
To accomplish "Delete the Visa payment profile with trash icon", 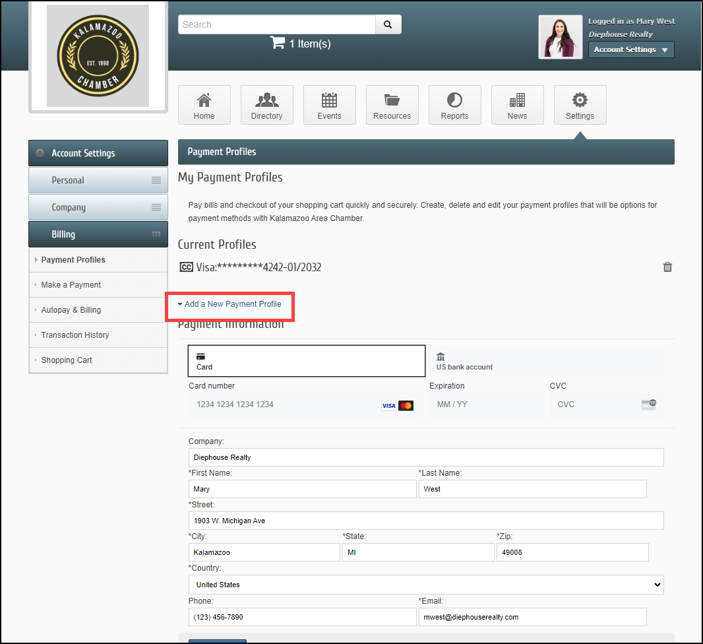I will coord(667,267).
